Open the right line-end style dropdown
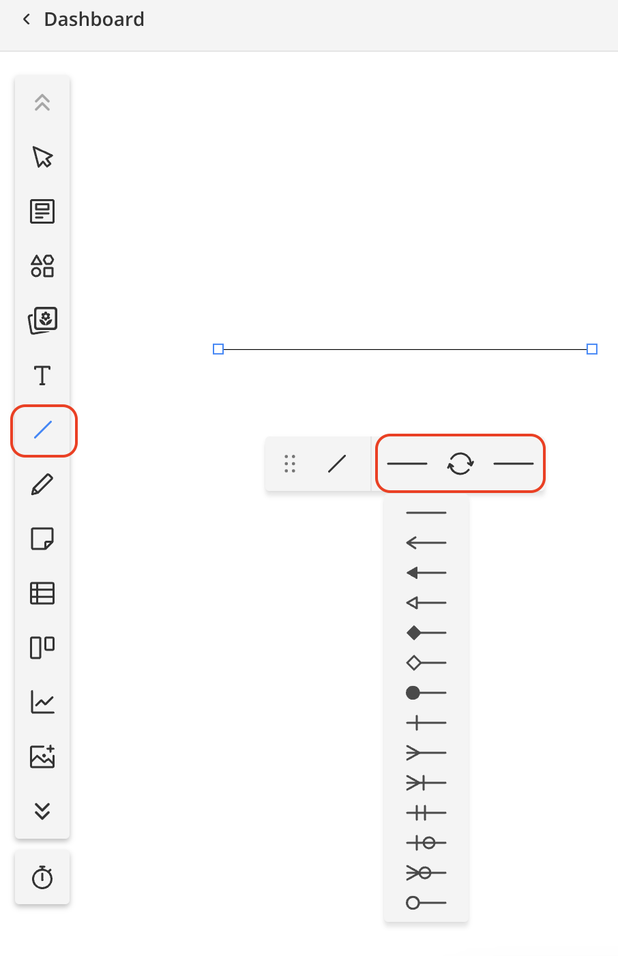 point(514,464)
